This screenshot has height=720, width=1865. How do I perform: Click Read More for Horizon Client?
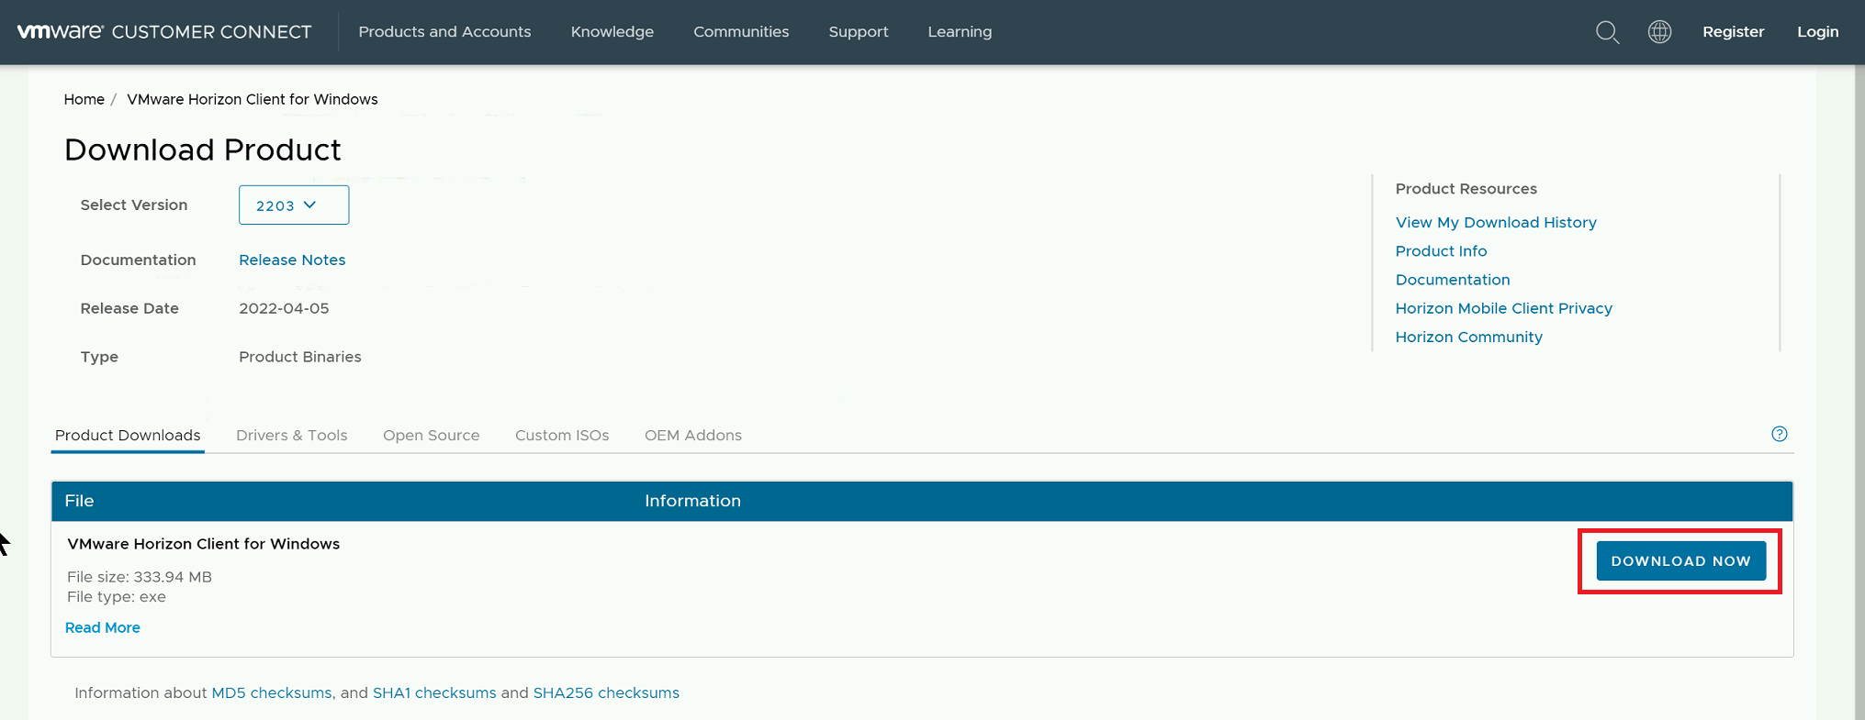[x=103, y=627]
